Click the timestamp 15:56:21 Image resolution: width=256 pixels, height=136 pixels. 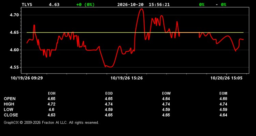(159, 4)
